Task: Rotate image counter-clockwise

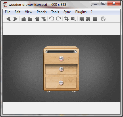Action: click(52, 19)
